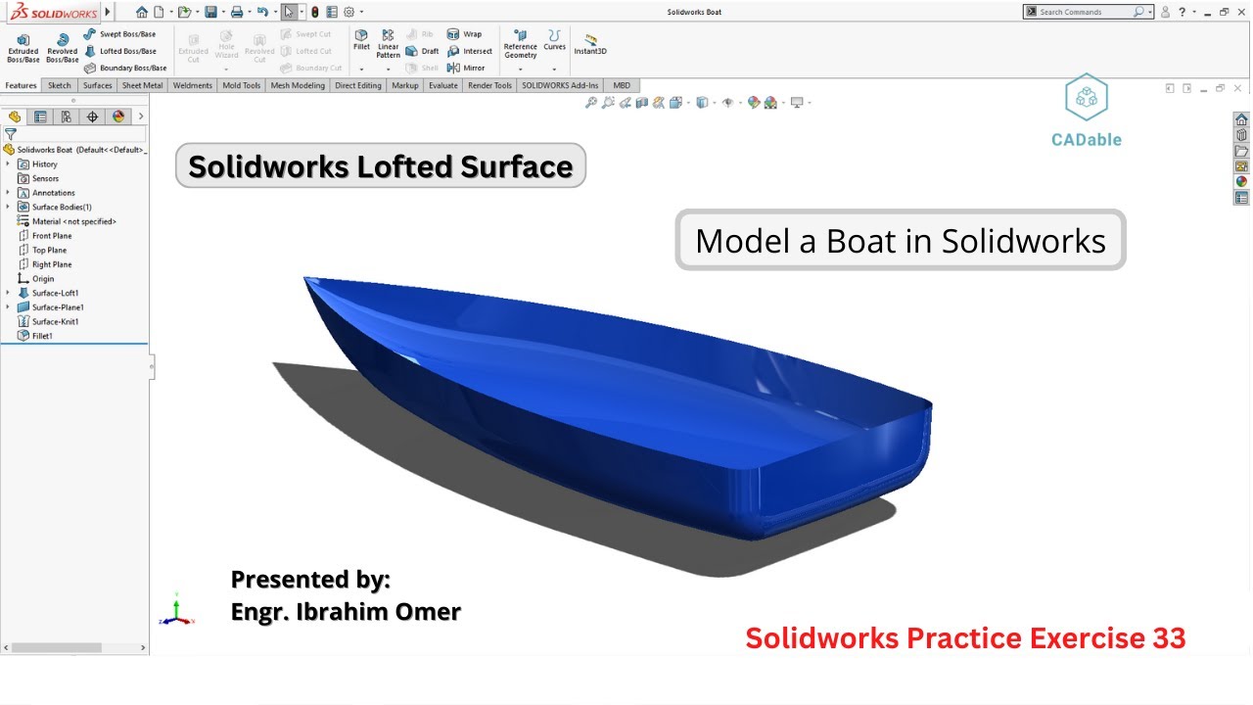Expand SOLIDWORKS menu arrow
1253x705 pixels.
(107, 12)
